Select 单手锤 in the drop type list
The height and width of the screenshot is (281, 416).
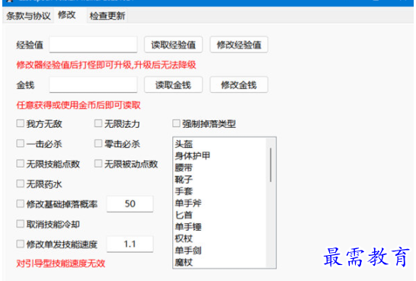(x=219, y=227)
